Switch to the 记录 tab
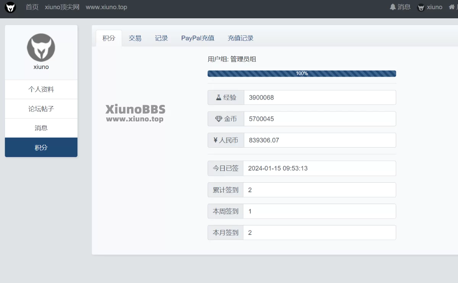 pos(161,38)
